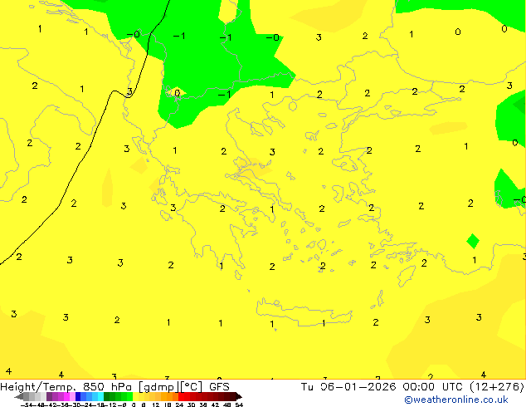Pick the bright yellow legend swatch above 0
526x407 pixels.
point(135,396)
